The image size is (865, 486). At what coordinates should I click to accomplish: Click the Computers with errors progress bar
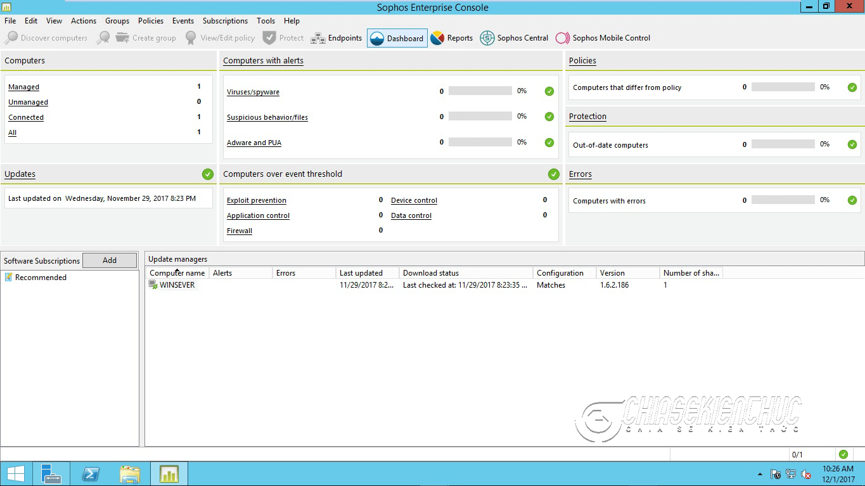tap(783, 200)
